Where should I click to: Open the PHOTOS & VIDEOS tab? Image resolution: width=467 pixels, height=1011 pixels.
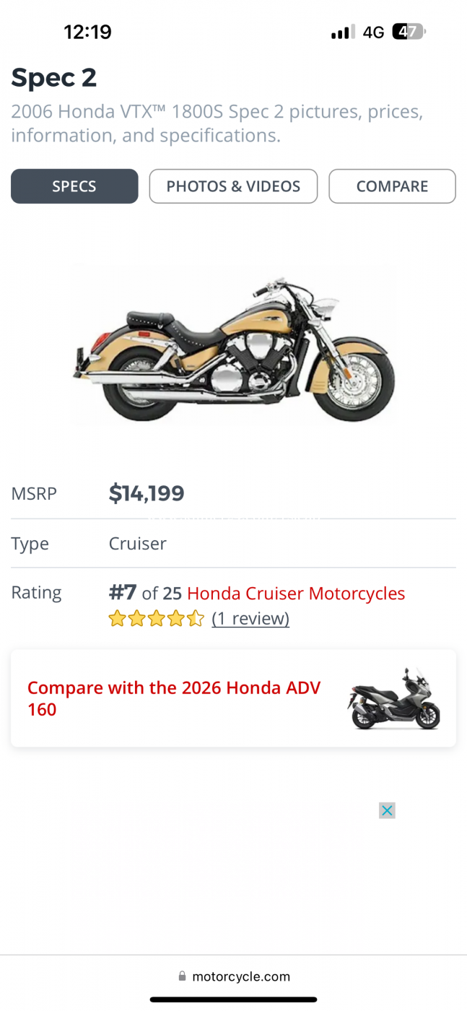click(x=233, y=186)
